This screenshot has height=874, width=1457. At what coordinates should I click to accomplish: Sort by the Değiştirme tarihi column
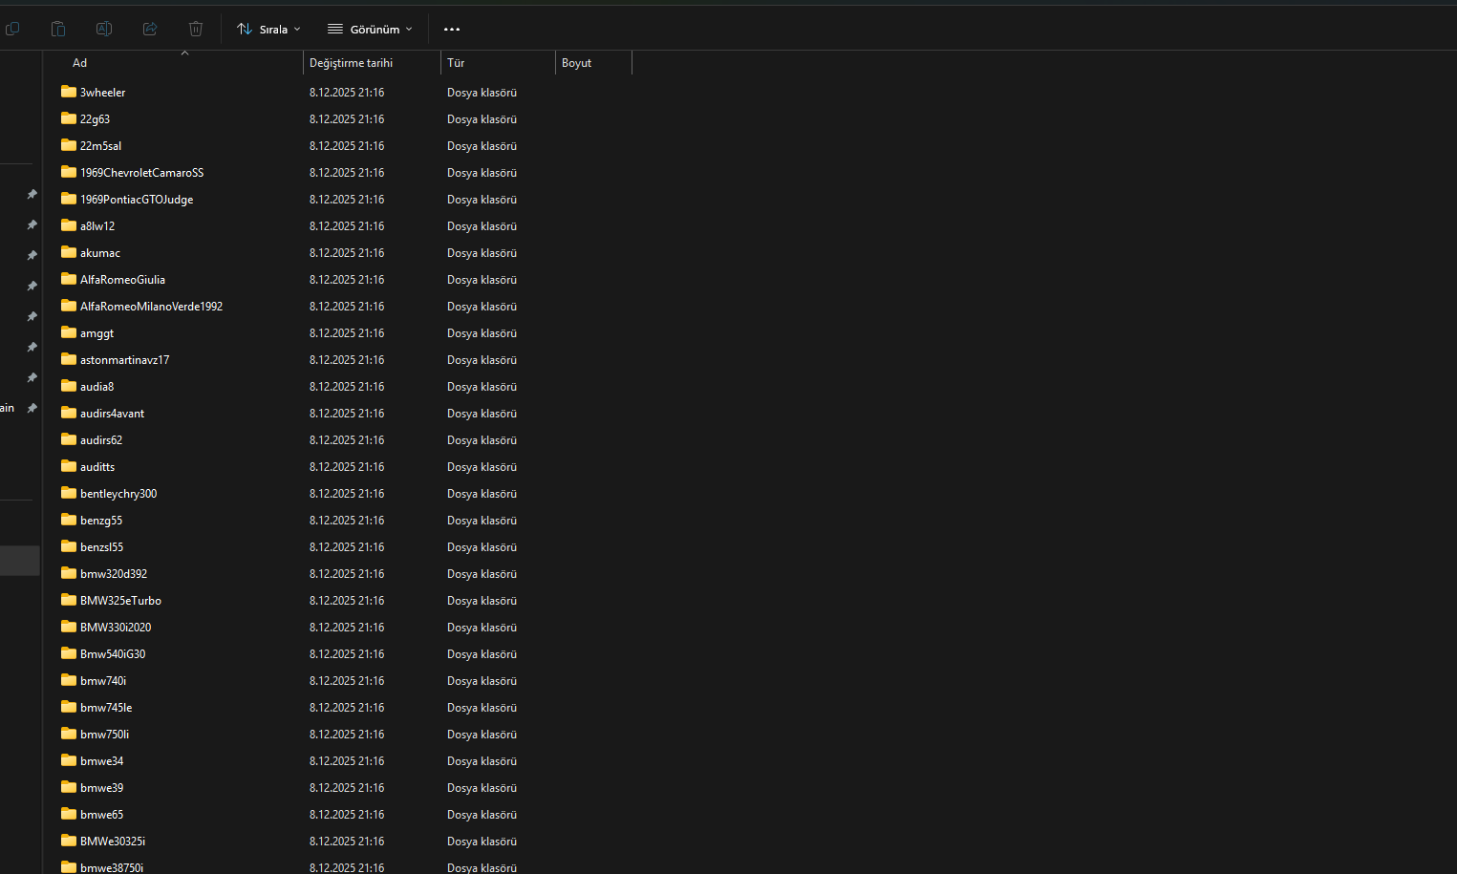(x=372, y=63)
